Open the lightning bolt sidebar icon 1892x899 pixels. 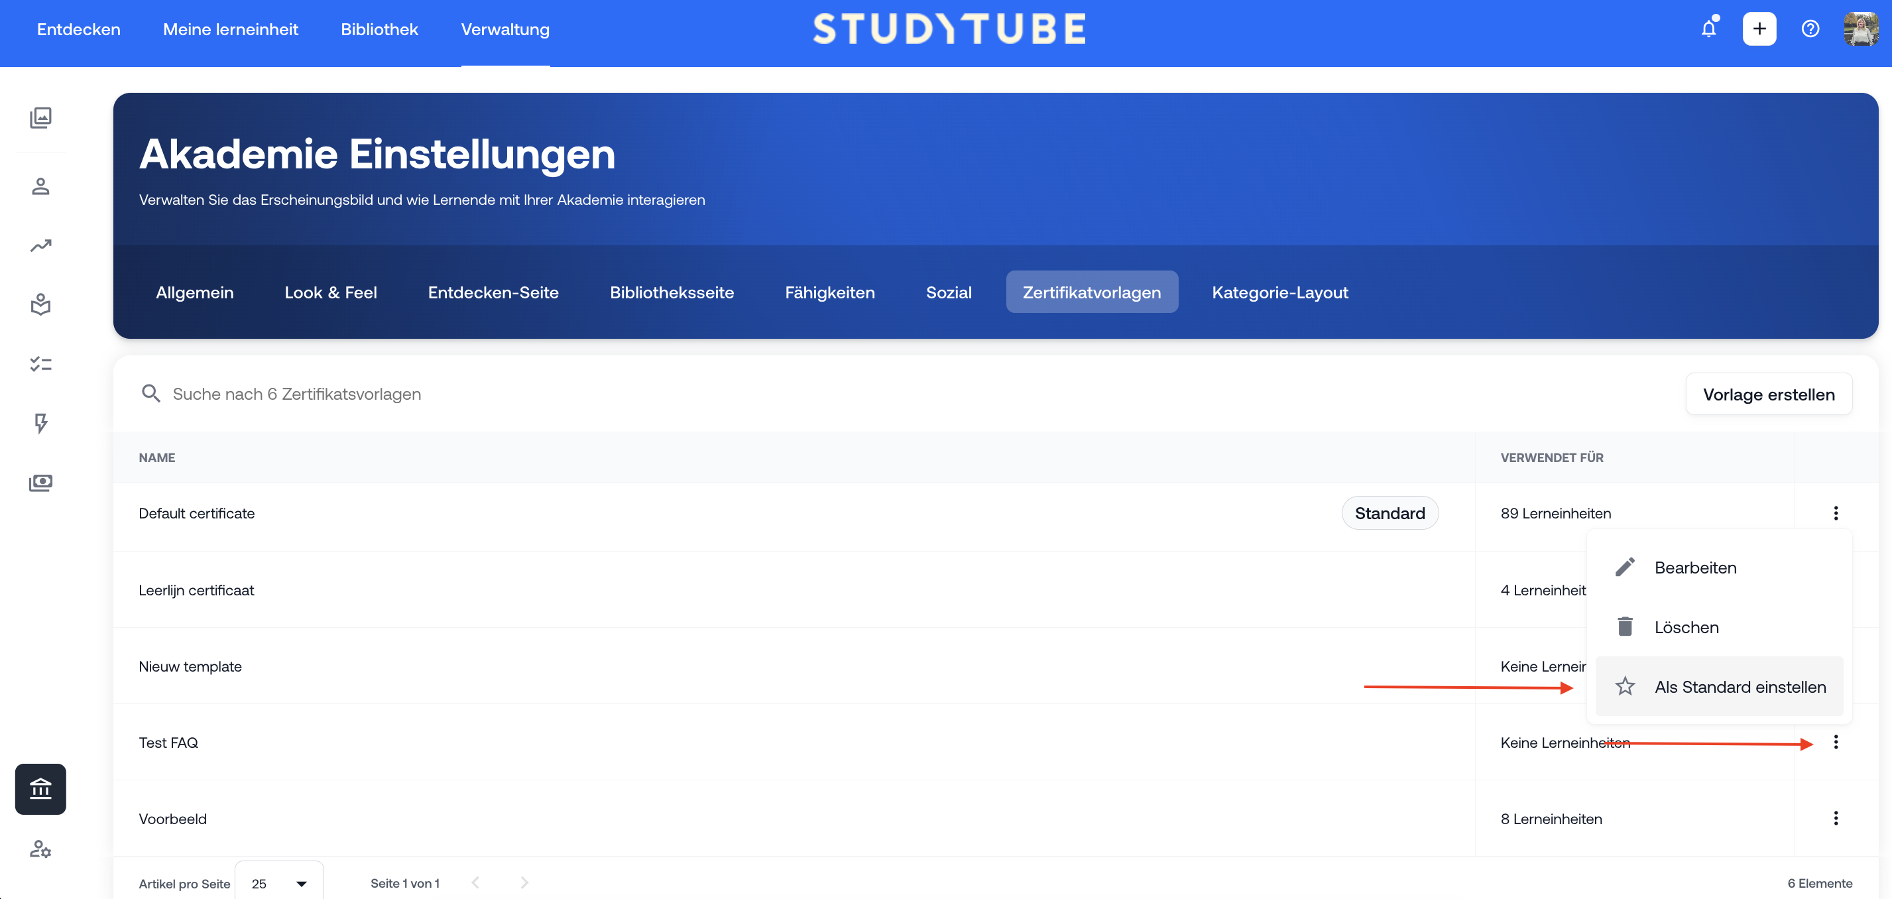(40, 423)
